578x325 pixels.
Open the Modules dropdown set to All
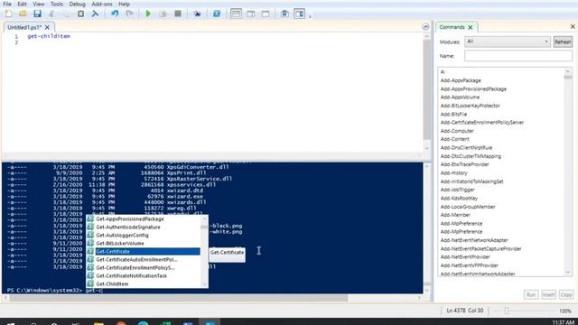(x=508, y=42)
